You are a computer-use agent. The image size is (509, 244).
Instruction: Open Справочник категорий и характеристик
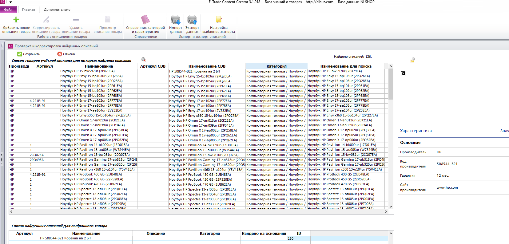[x=145, y=24]
